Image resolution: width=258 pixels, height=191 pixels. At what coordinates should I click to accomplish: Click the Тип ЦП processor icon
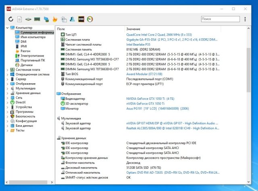tap(62, 35)
